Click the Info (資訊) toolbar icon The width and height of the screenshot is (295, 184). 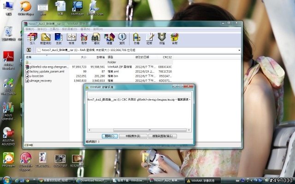[x=122, y=39]
